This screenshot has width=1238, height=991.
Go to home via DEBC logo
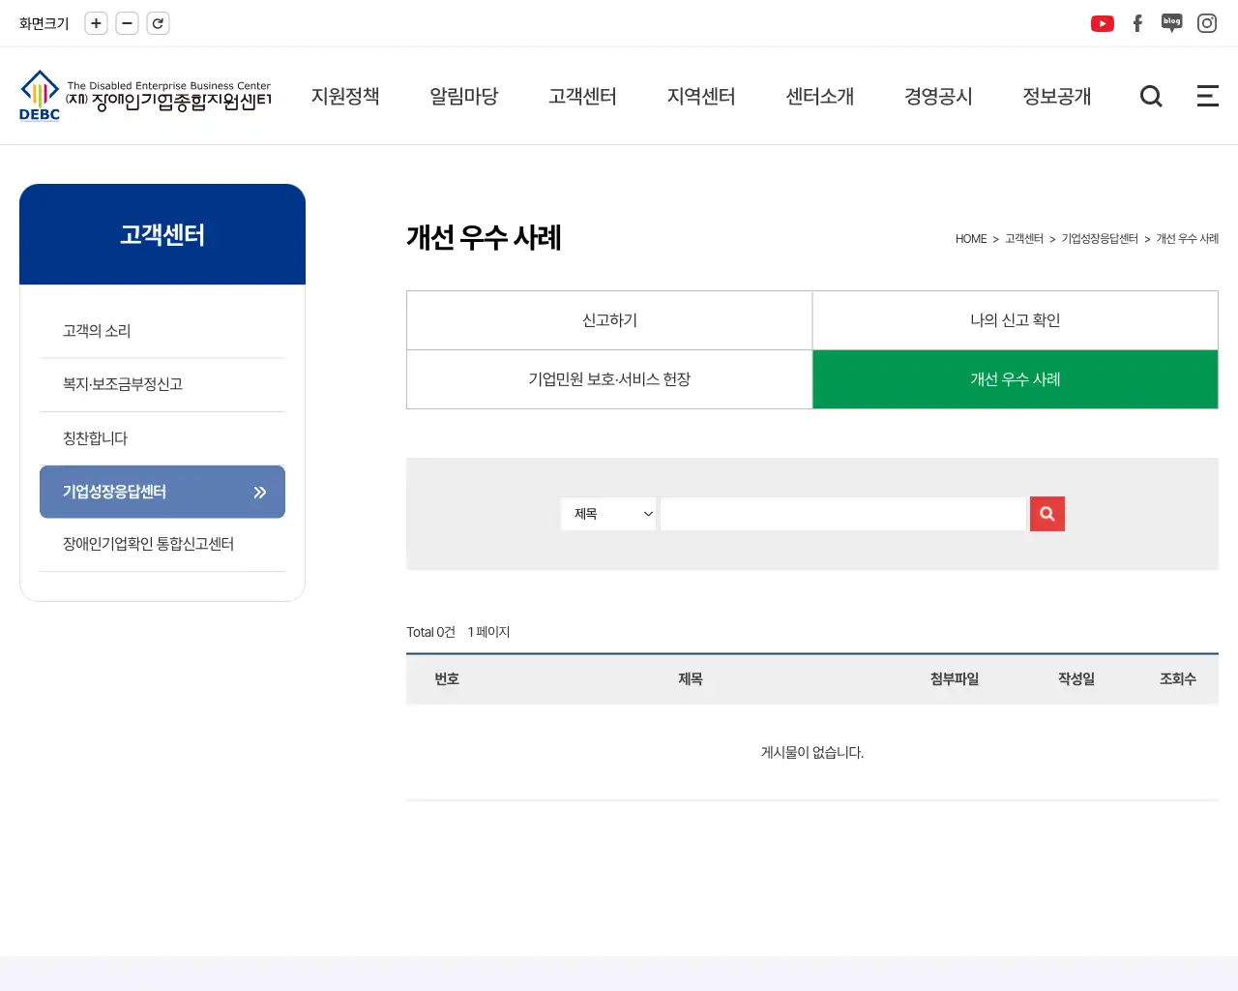pyautogui.click(x=145, y=96)
